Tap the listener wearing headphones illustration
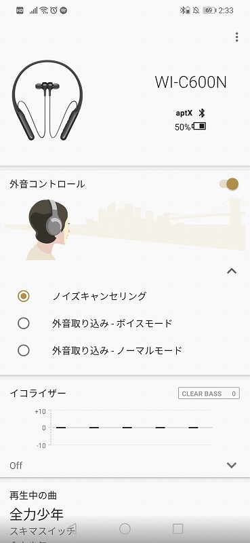Screen dimensions: 250x543 point(49,229)
